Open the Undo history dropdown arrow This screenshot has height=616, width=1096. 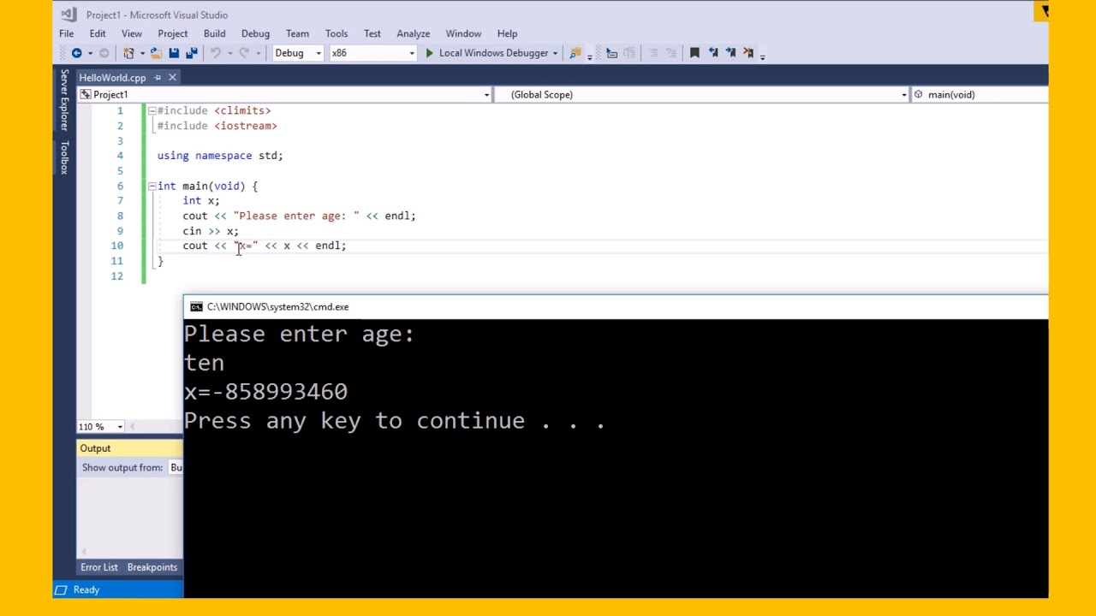coord(229,53)
